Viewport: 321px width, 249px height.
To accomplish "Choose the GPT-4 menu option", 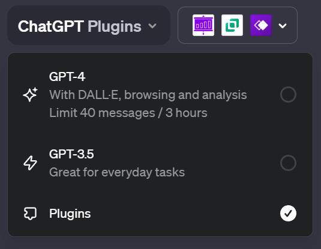I will pyautogui.click(x=160, y=95).
